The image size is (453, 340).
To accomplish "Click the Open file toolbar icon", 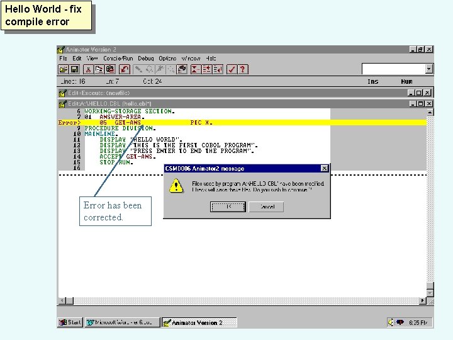I will click(x=64, y=69).
